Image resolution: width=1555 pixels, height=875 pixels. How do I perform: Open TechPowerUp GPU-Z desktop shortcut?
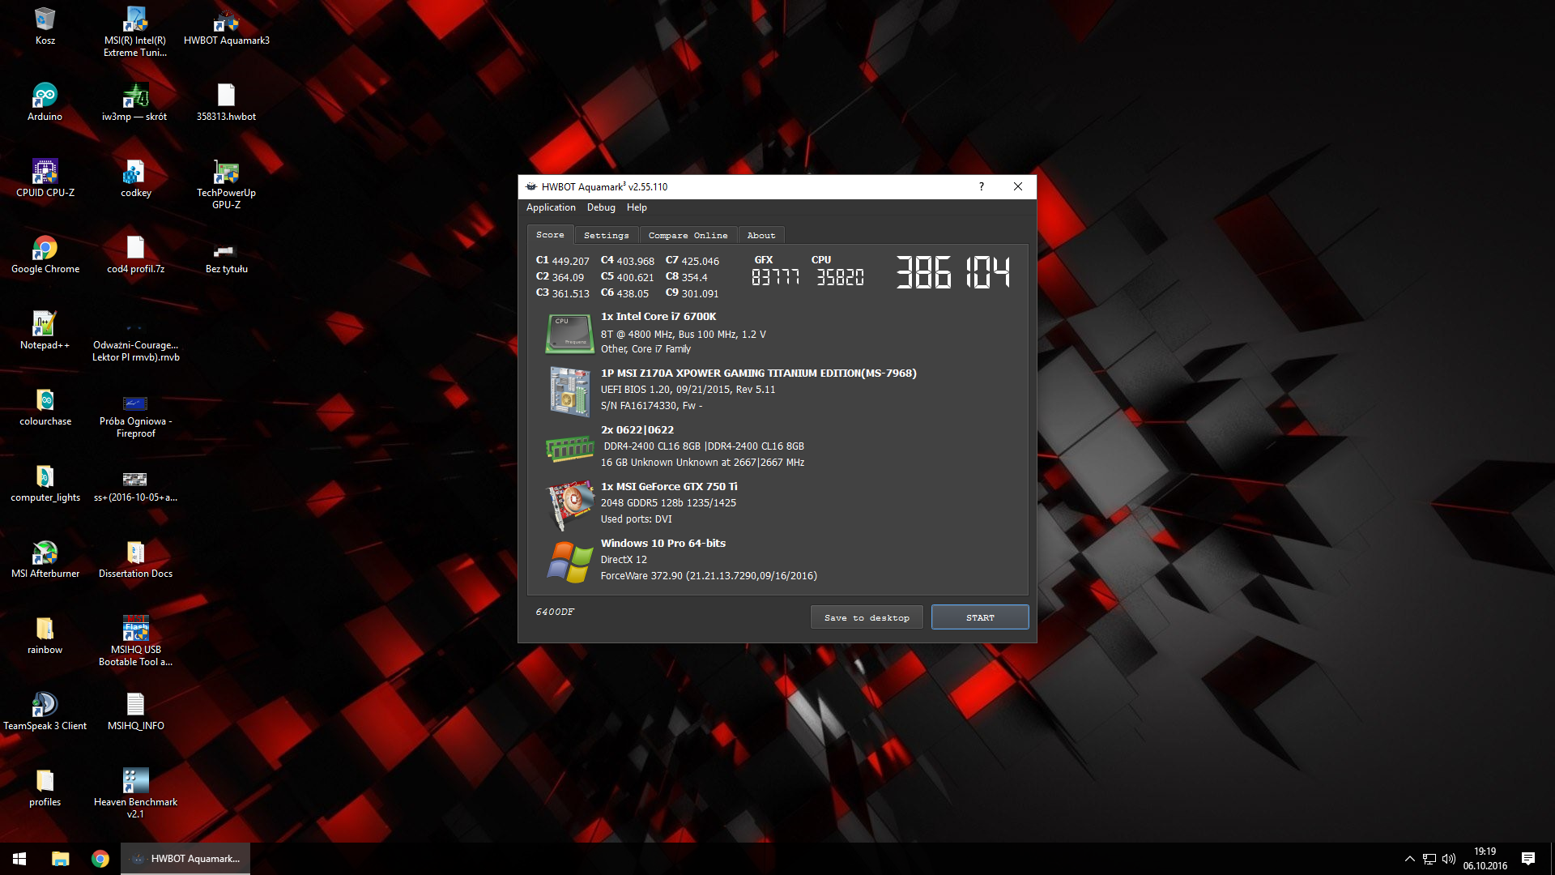coord(227,185)
